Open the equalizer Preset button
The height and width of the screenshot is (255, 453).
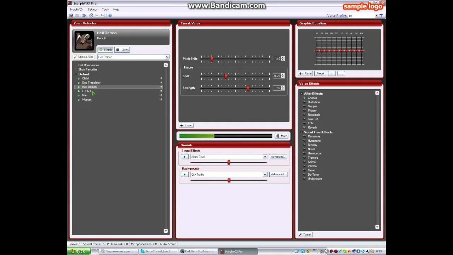(320, 74)
